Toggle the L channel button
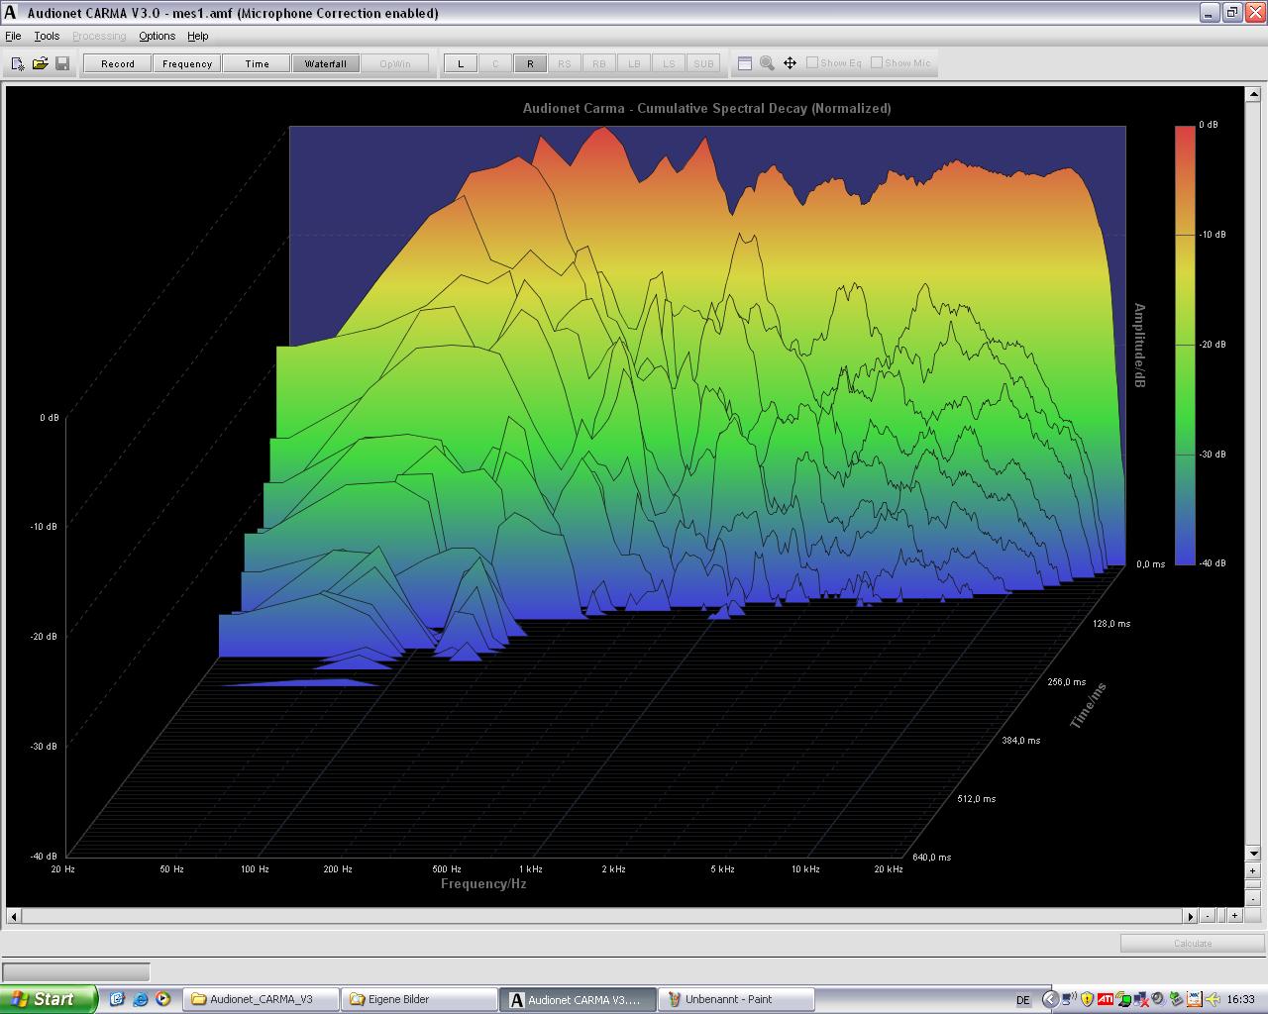Image resolution: width=1268 pixels, height=1014 pixels. [460, 63]
